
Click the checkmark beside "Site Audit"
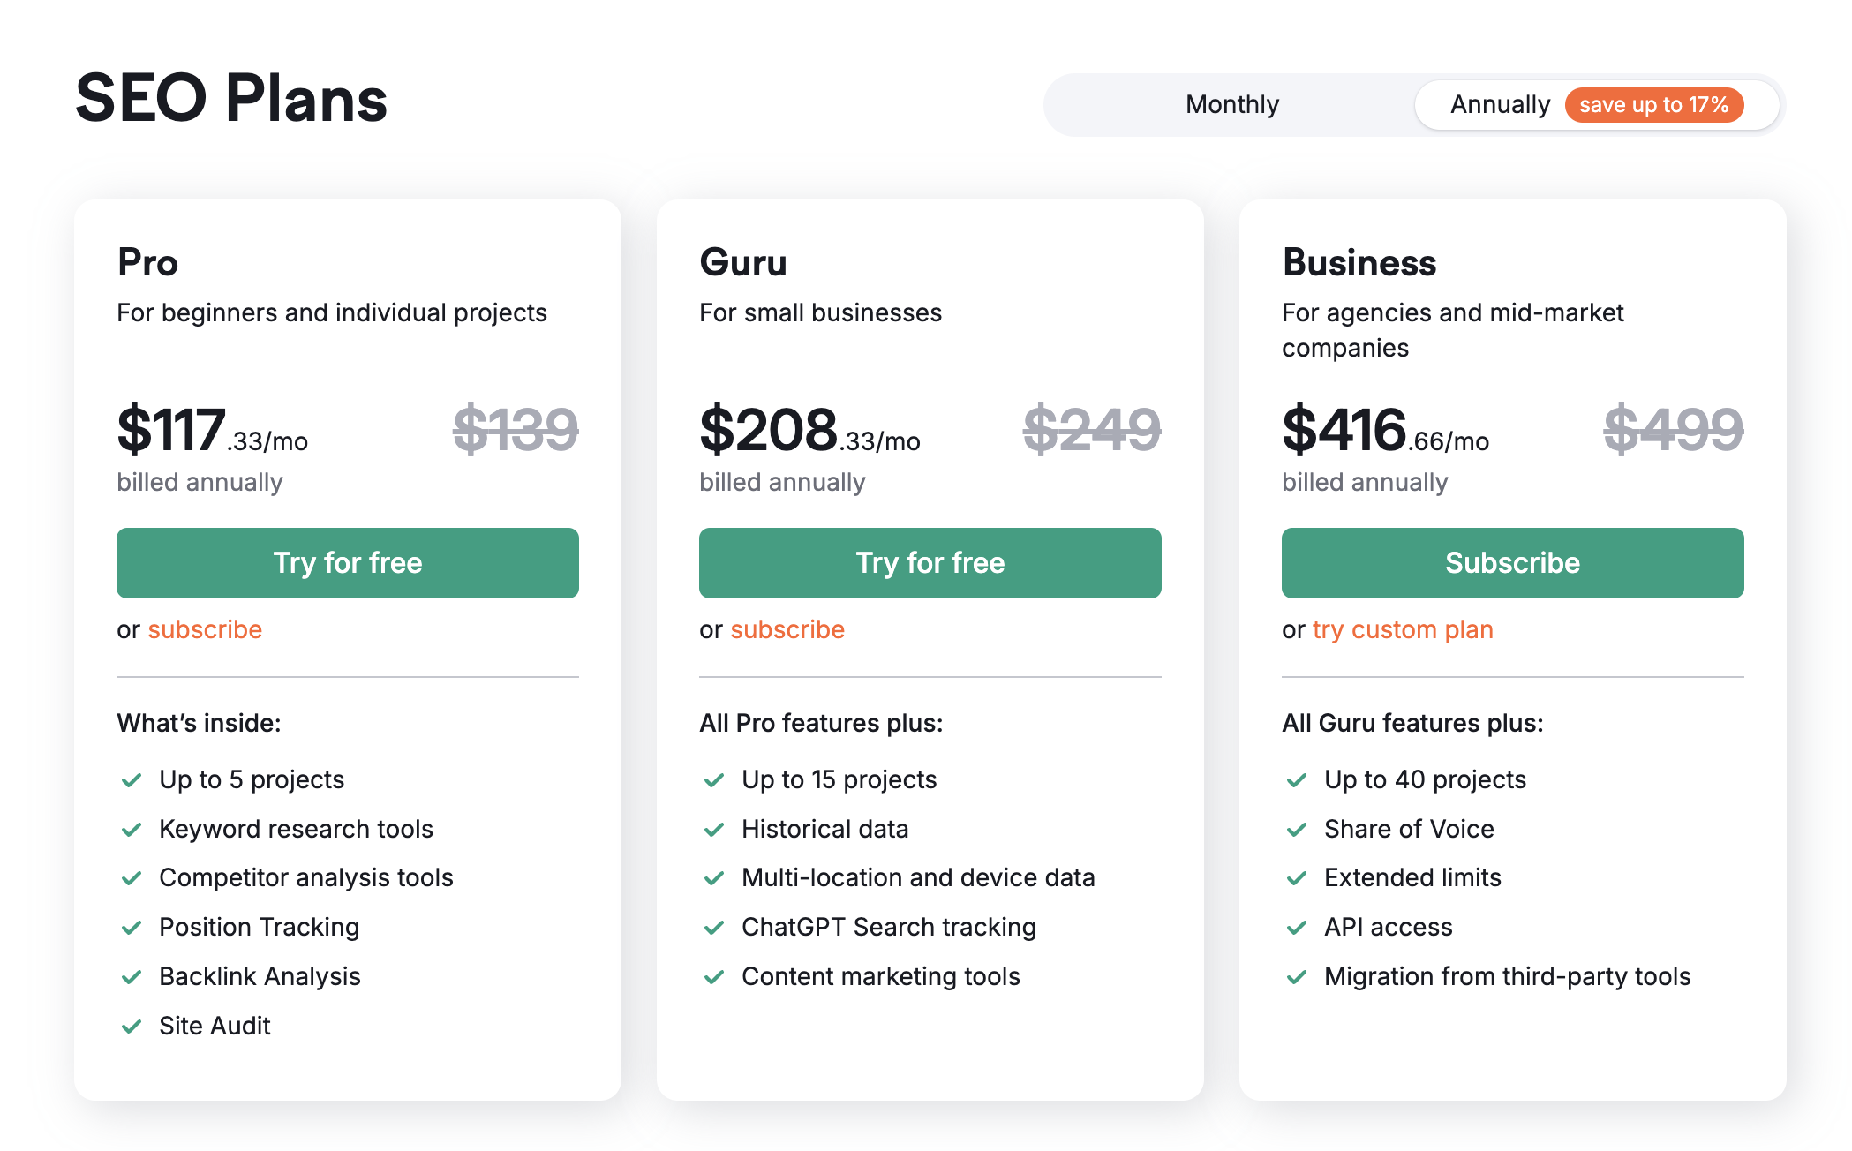(133, 1027)
